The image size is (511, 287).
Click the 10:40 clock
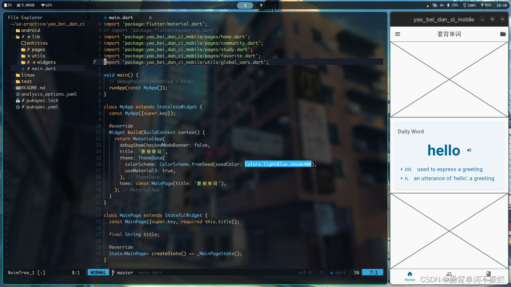(x=501, y=5)
